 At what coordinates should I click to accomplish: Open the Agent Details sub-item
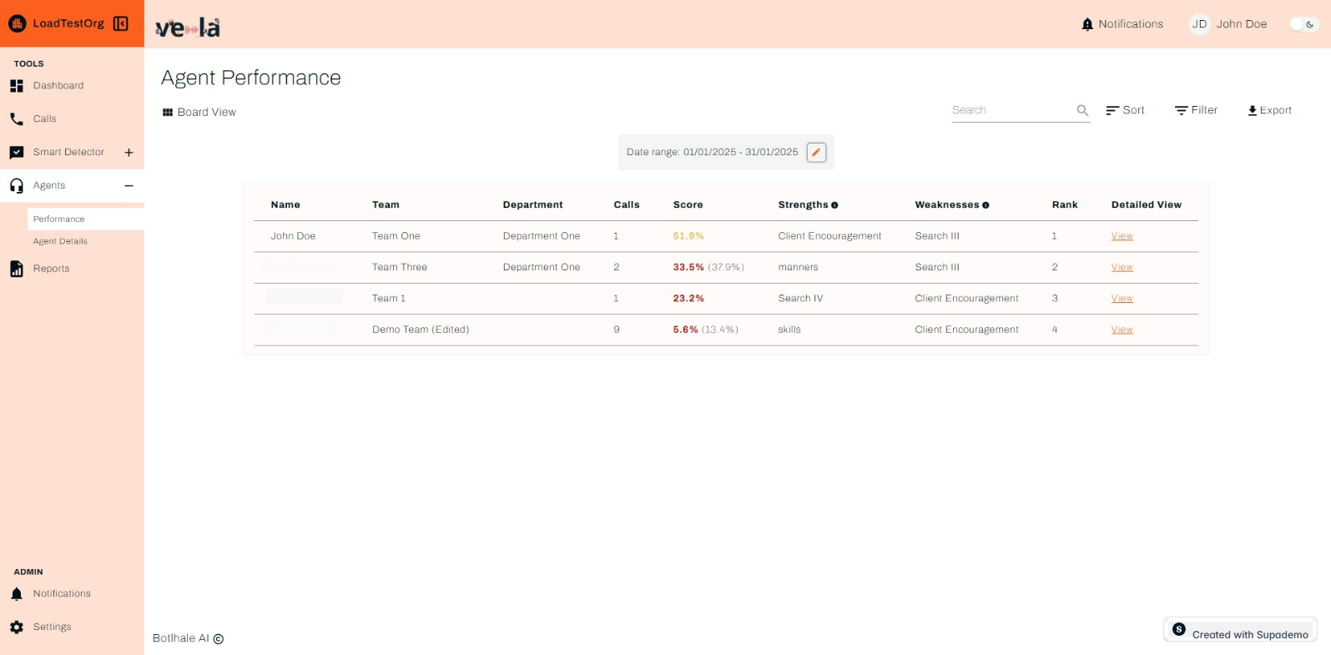(x=60, y=241)
